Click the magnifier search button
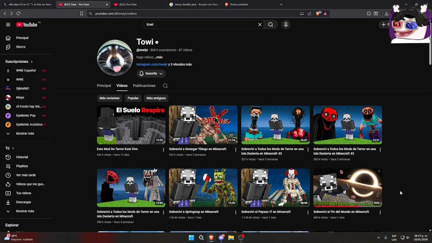The height and width of the screenshot is (243, 432). click(x=270, y=25)
